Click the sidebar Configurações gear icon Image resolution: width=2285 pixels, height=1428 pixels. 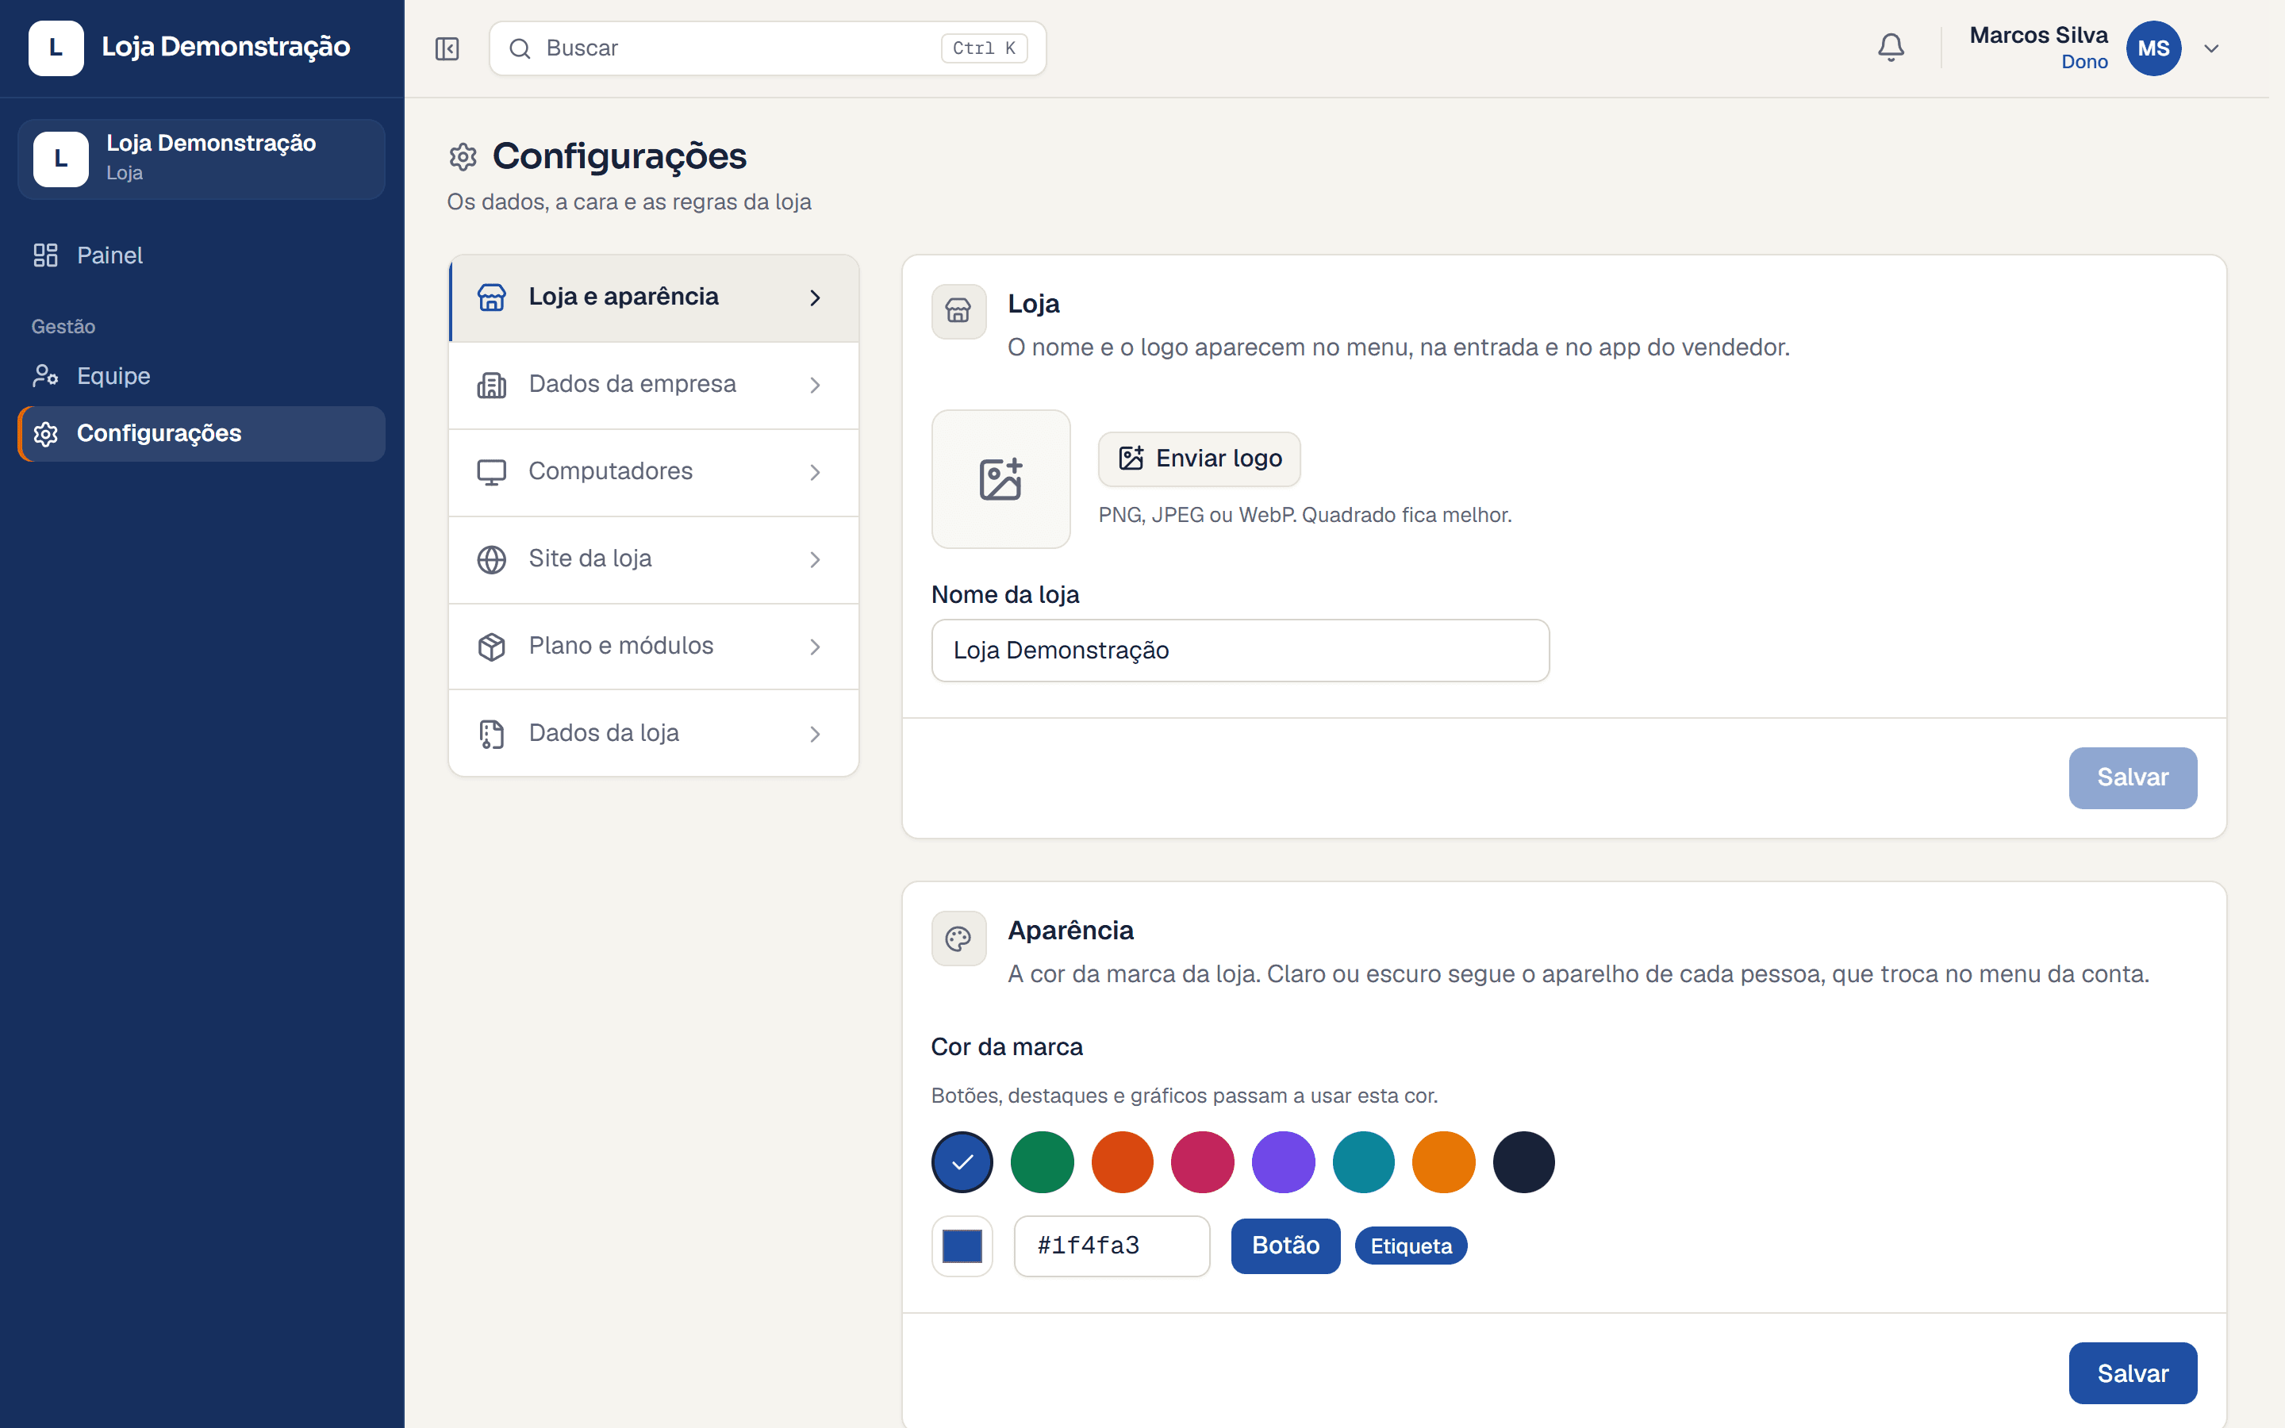45,433
